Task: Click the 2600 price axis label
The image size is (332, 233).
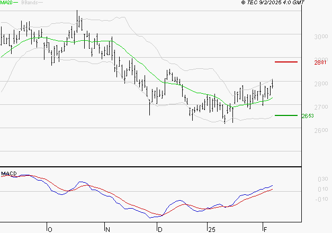Action: 321,130
